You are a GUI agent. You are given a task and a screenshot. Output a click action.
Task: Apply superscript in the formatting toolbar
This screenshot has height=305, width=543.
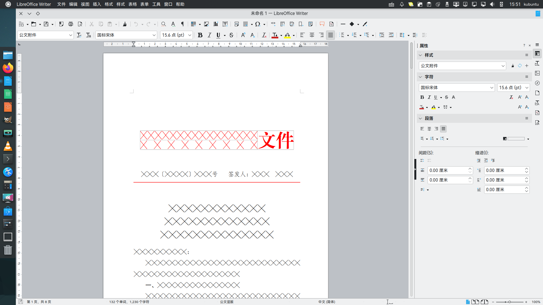click(x=243, y=35)
